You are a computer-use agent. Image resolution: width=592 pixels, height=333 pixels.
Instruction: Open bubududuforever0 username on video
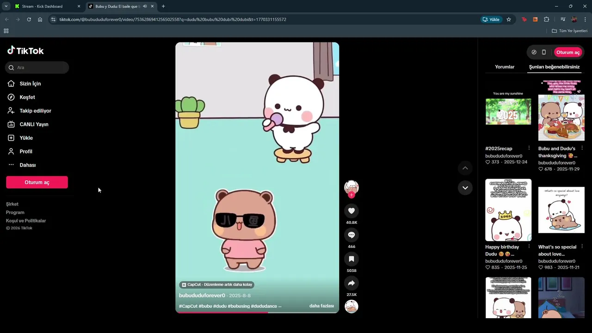[x=202, y=296]
